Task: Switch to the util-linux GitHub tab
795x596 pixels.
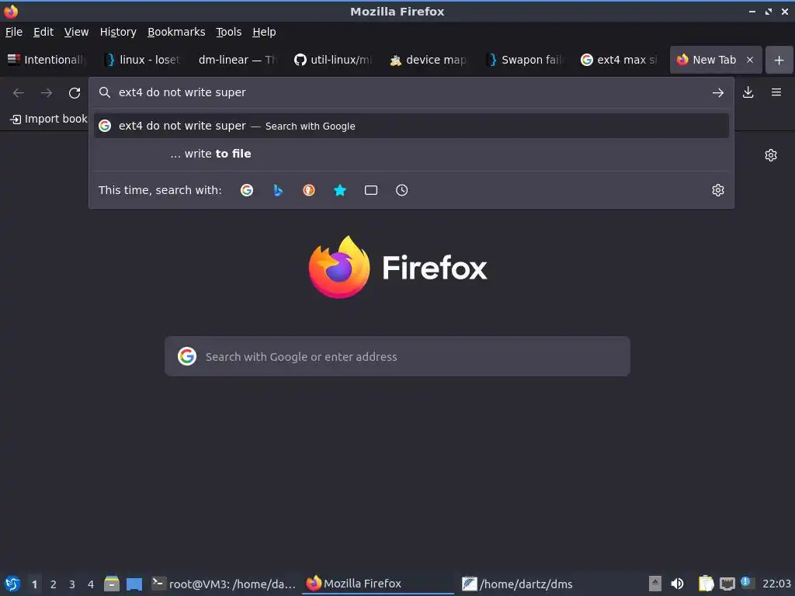Action: pyautogui.click(x=332, y=60)
